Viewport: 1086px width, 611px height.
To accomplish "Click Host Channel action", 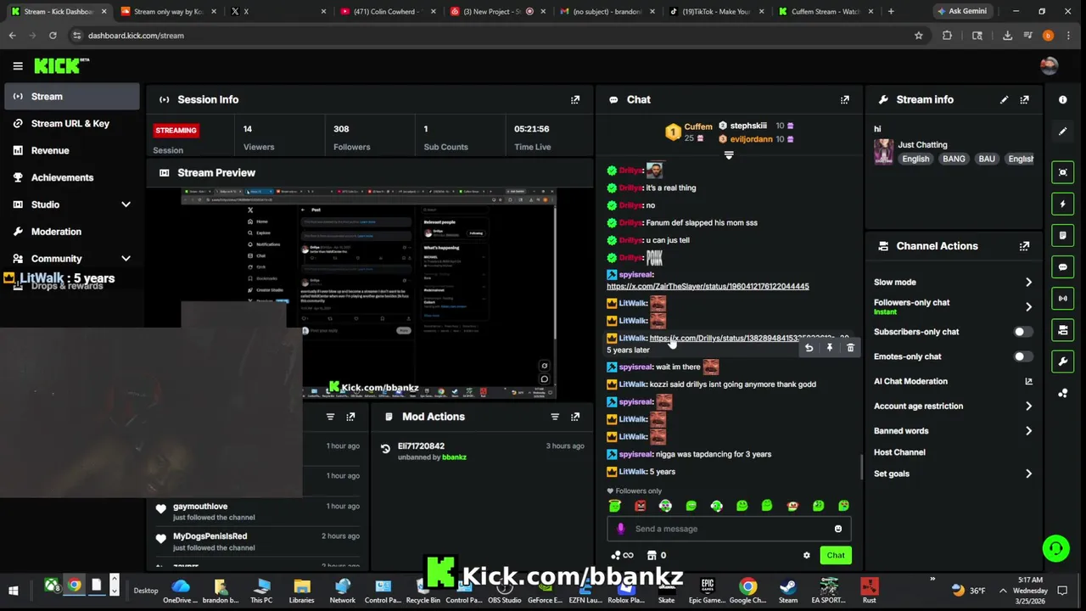I will [x=899, y=452].
